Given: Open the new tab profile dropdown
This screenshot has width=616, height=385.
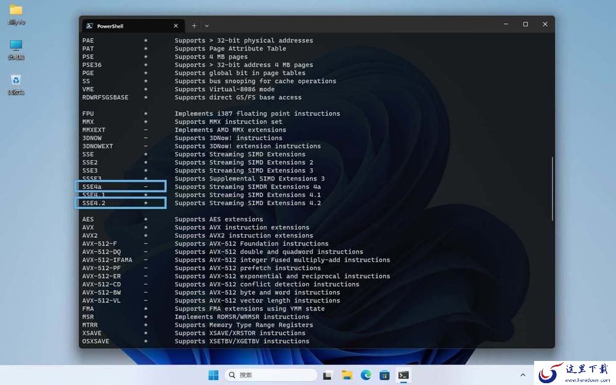Looking at the screenshot, I should coord(206,26).
